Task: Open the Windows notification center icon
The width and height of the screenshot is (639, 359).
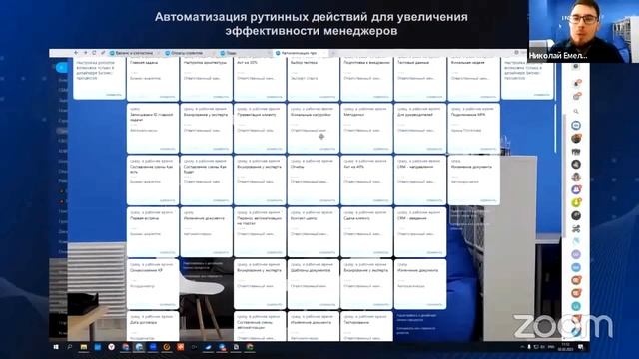Action: [x=581, y=347]
